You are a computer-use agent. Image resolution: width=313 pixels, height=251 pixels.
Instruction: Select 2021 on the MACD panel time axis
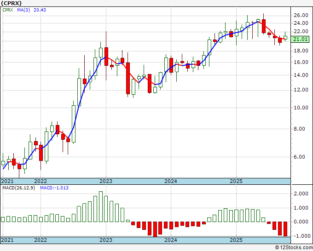coord(7,240)
